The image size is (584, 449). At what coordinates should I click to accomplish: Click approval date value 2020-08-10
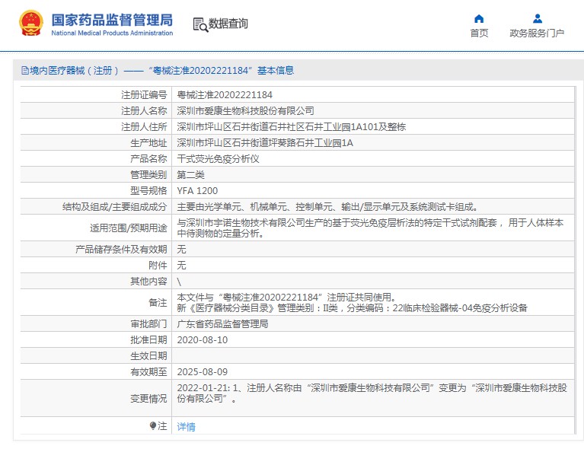pos(202,339)
